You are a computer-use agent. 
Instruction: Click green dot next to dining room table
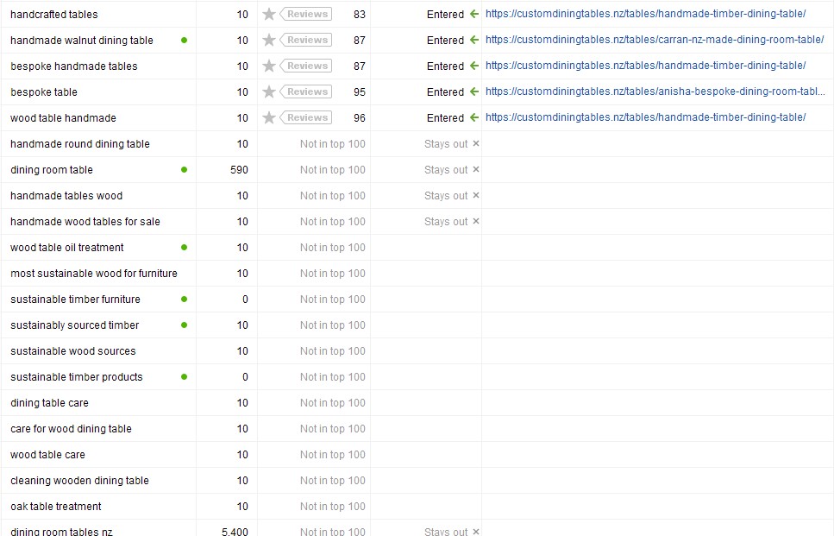pos(184,170)
